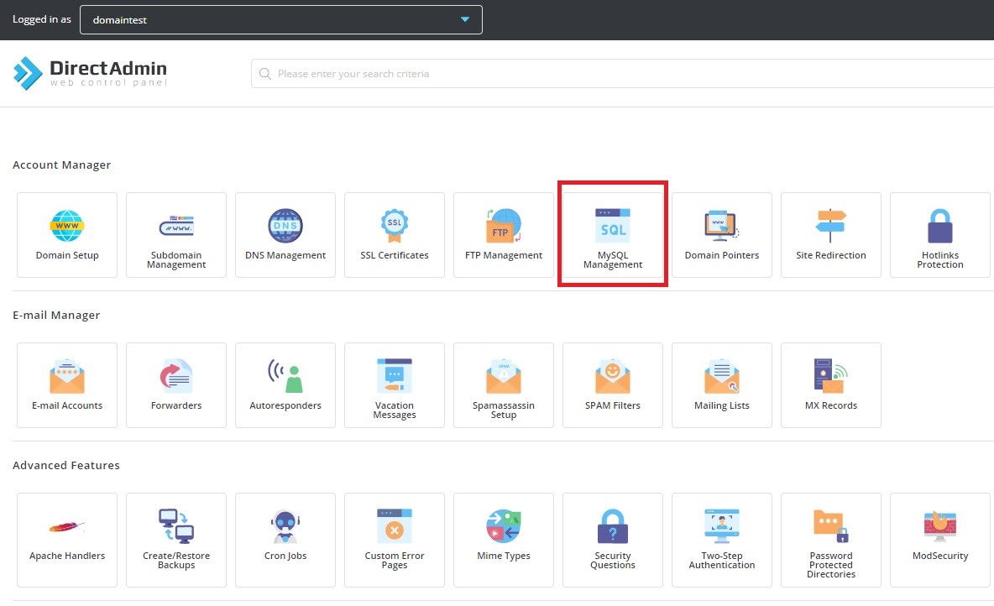Screen dimensions: 994x606
Task: Expand the domaintest user dropdown
Action: tap(281, 20)
